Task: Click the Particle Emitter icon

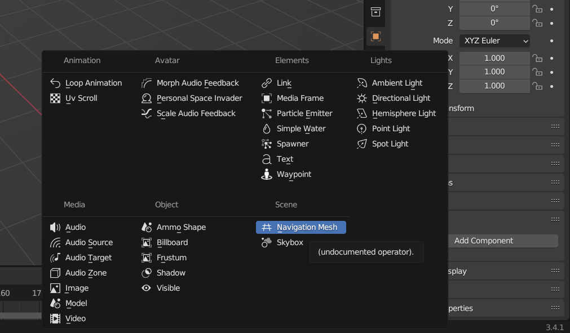Action: [x=267, y=113]
